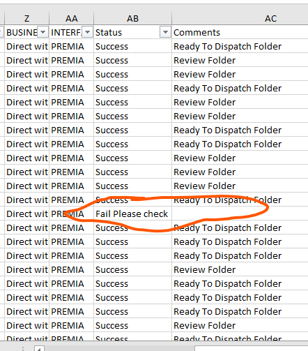308x351 pixels.
Task: Select column Z header
Action: [x=27, y=18]
